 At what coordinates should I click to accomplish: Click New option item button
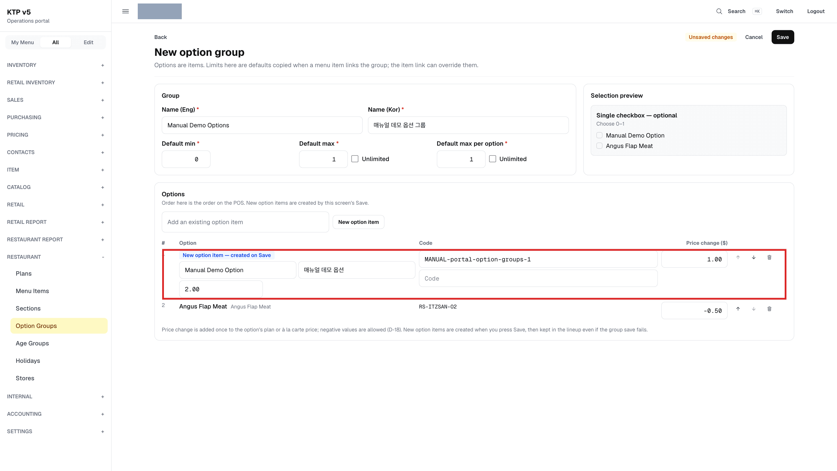pyautogui.click(x=358, y=222)
